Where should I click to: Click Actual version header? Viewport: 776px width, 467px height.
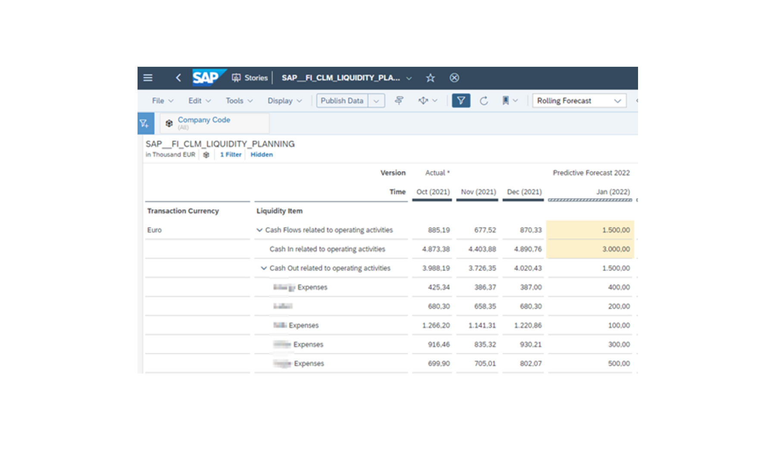[437, 173]
